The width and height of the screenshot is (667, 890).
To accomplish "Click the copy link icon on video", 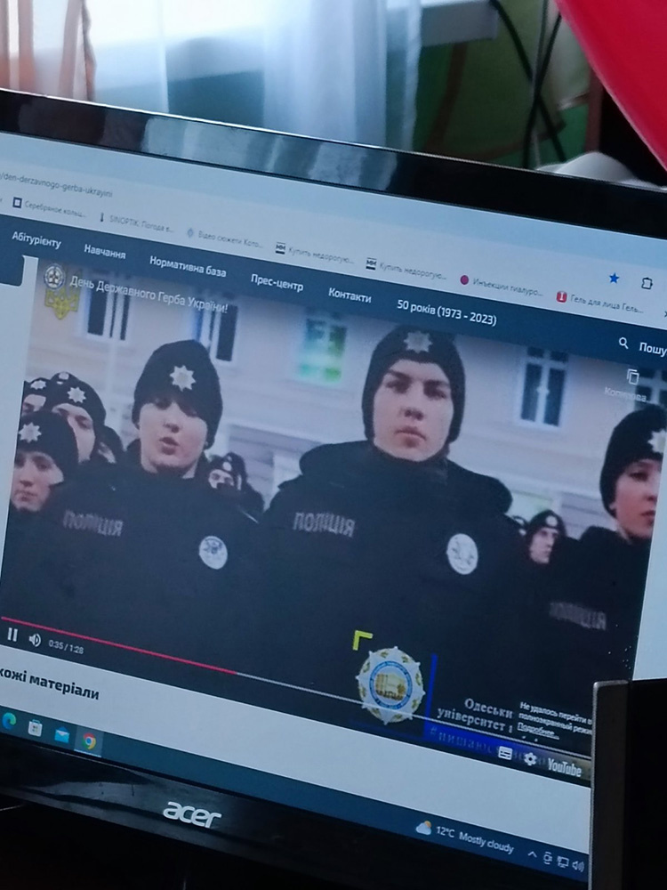I will [632, 377].
